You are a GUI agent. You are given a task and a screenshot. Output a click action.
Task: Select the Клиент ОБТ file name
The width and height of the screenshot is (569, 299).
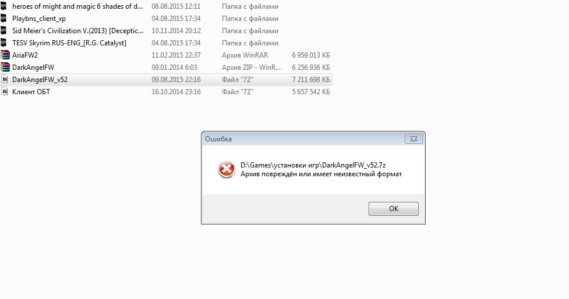pos(31,92)
